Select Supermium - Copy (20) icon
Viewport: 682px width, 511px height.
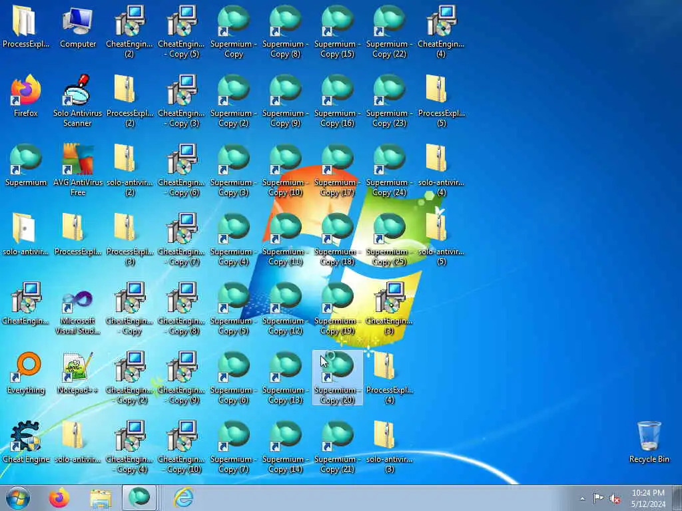[x=338, y=378]
